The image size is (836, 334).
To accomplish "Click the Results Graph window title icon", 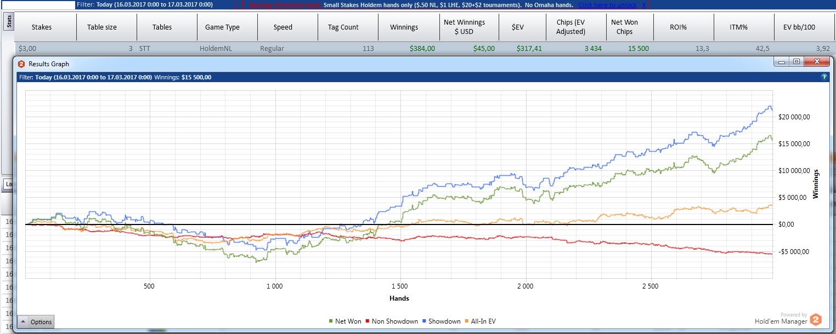I will coord(21,64).
